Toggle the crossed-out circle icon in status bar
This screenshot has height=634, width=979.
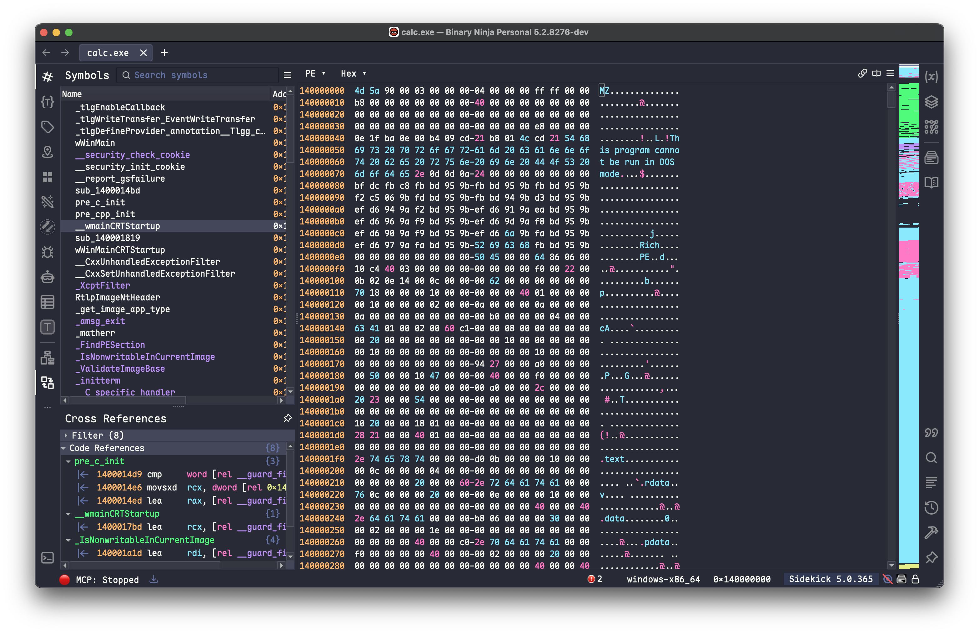tap(888, 579)
